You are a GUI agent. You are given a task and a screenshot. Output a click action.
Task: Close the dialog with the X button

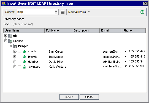(145, 4)
